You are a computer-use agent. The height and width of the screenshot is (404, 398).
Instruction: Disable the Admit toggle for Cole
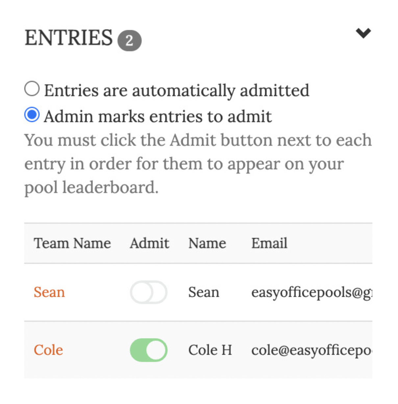tap(149, 350)
